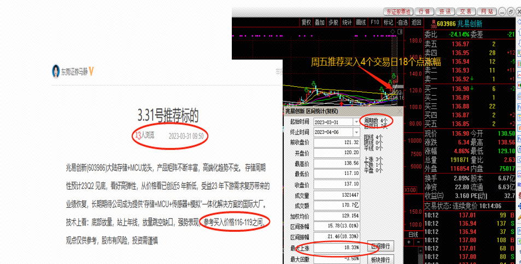Select the 买五 136.85 order row
The width and height of the screenshot is (521, 264).
tap(470, 124)
